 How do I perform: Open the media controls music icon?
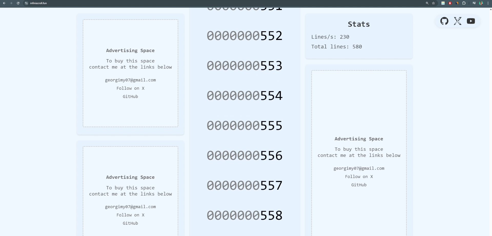474,3
